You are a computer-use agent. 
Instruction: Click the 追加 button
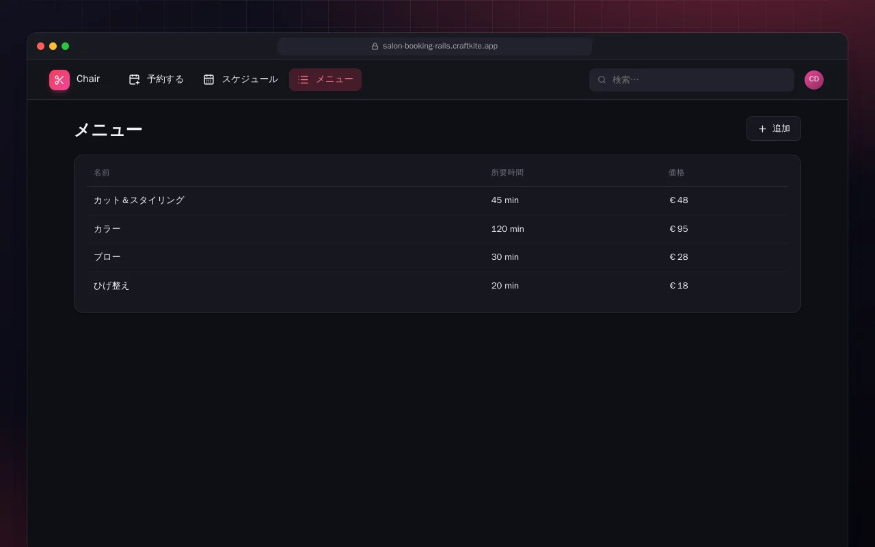(774, 129)
